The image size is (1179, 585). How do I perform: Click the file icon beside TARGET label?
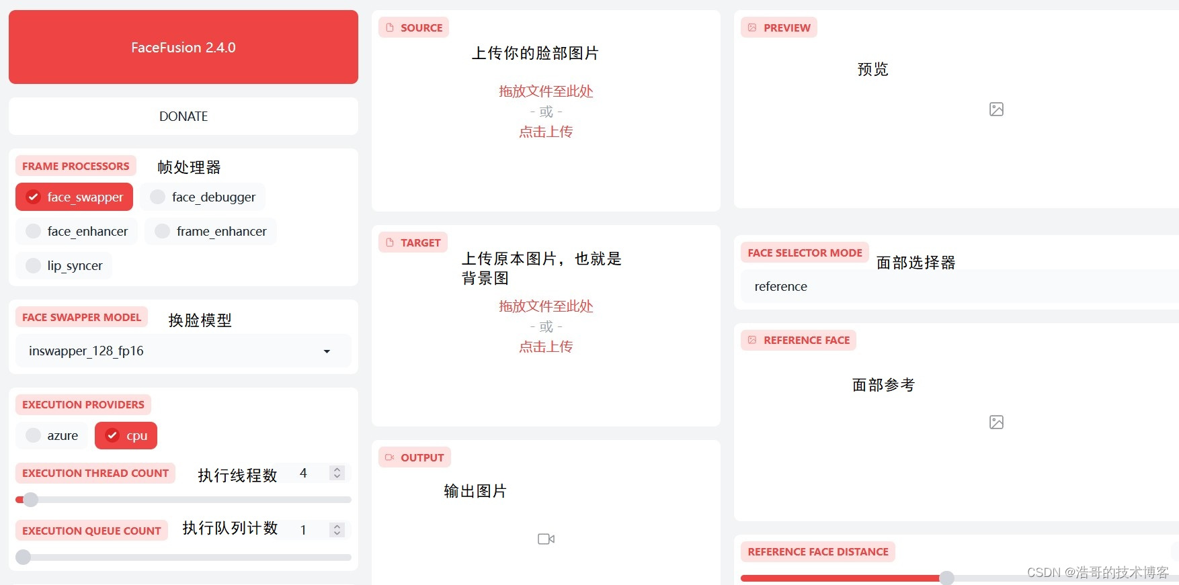coord(390,242)
